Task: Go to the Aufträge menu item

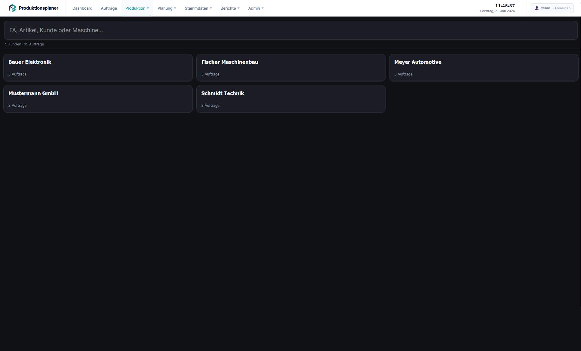Action: click(109, 8)
